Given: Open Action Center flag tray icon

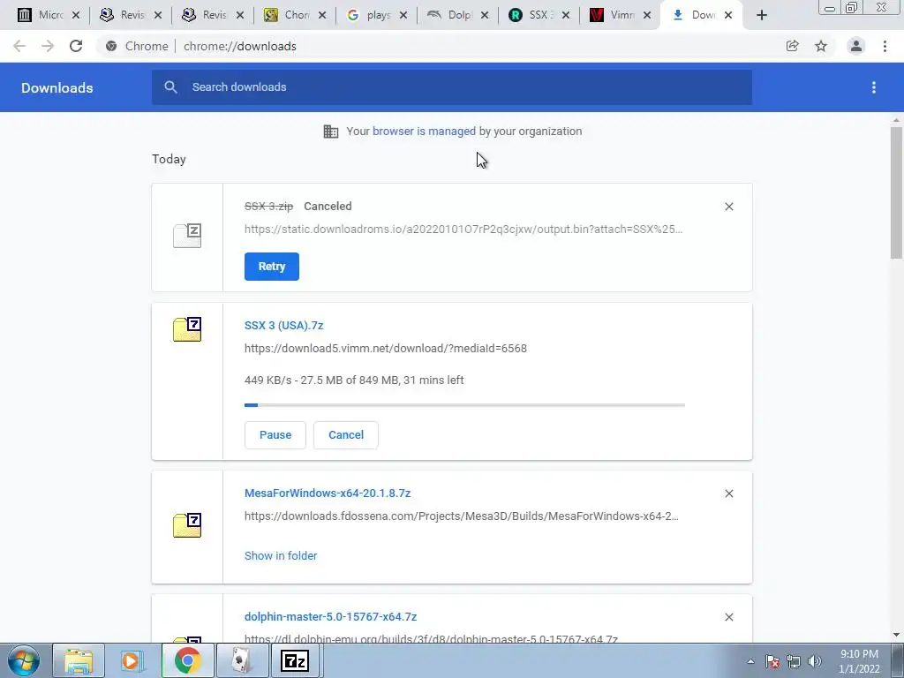Looking at the screenshot, I should 772,661.
